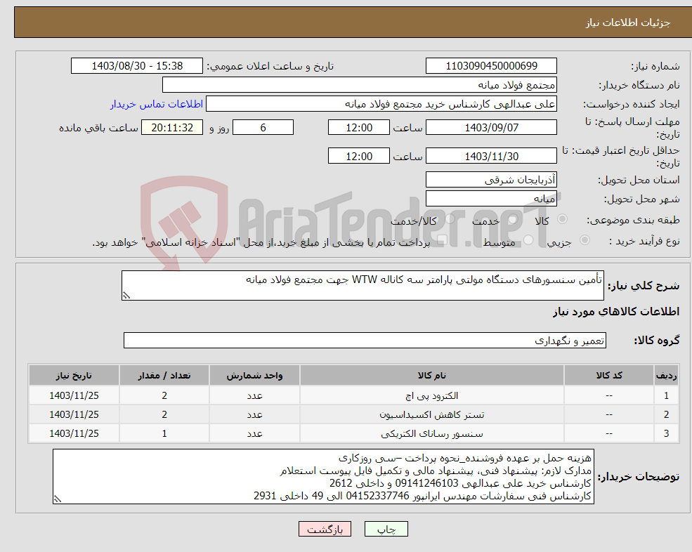Viewport: 692px width, 552px height.
Task: Select the جزیی purchase type radio
Action: [x=585, y=240]
